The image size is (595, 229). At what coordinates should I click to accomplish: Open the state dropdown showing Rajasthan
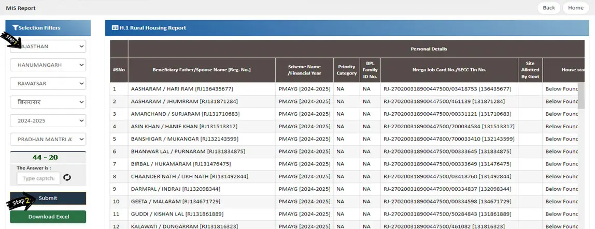coord(48,47)
